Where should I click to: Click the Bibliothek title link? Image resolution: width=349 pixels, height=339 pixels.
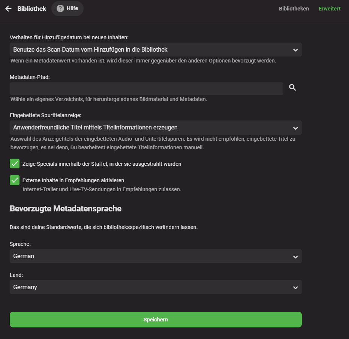[x=31, y=9]
